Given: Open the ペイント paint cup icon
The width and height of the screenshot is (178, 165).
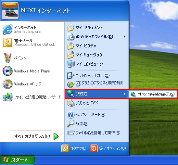Looking at the screenshot, I should pyautogui.click(x=7, y=58).
